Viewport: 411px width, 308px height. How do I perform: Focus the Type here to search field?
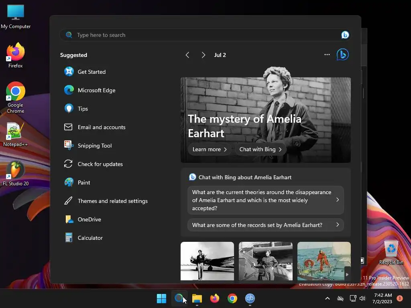click(205, 35)
